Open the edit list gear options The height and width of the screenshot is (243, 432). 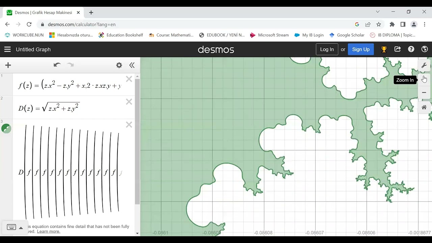coord(119,65)
